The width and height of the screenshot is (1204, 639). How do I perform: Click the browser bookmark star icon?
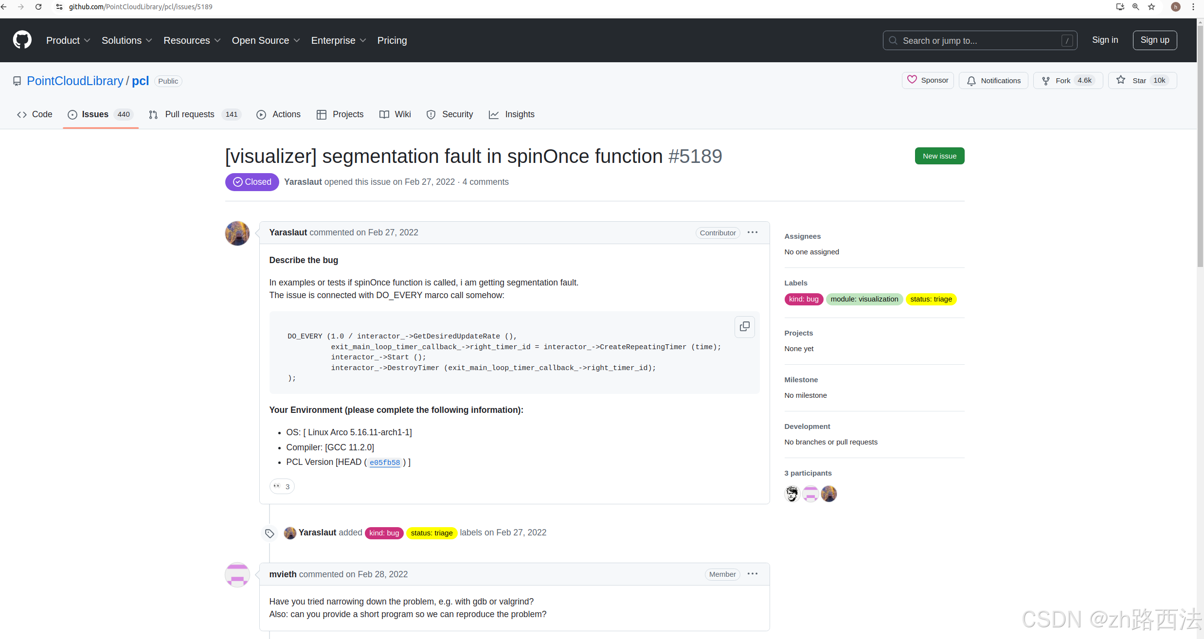1151,7
